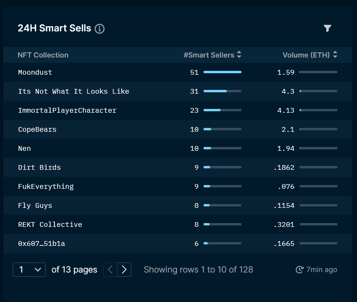Open the Moondust collection row
Image resolution: width=357 pixels, height=302 pixels.
coord(178,72)
